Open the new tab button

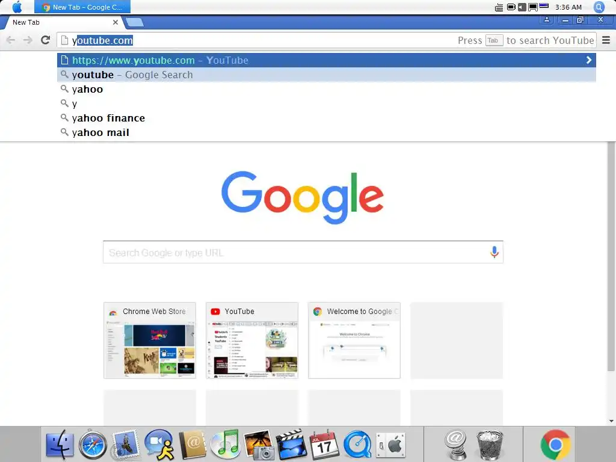(135, 22)
